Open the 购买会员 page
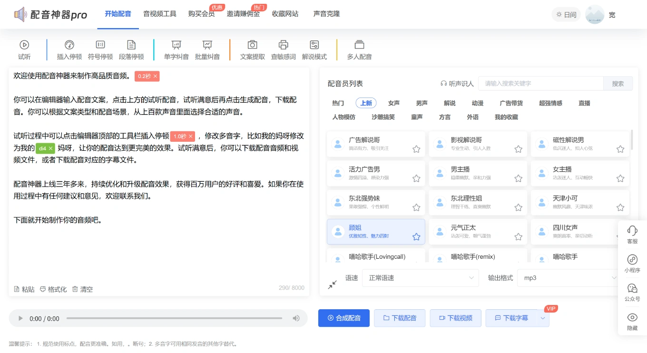 coord(201,14)
